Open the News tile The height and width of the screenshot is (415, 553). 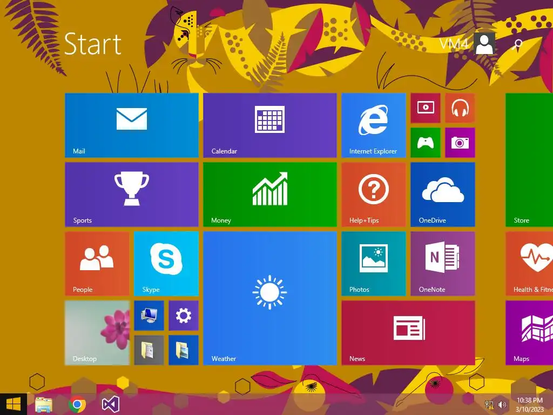coord(408,333)
